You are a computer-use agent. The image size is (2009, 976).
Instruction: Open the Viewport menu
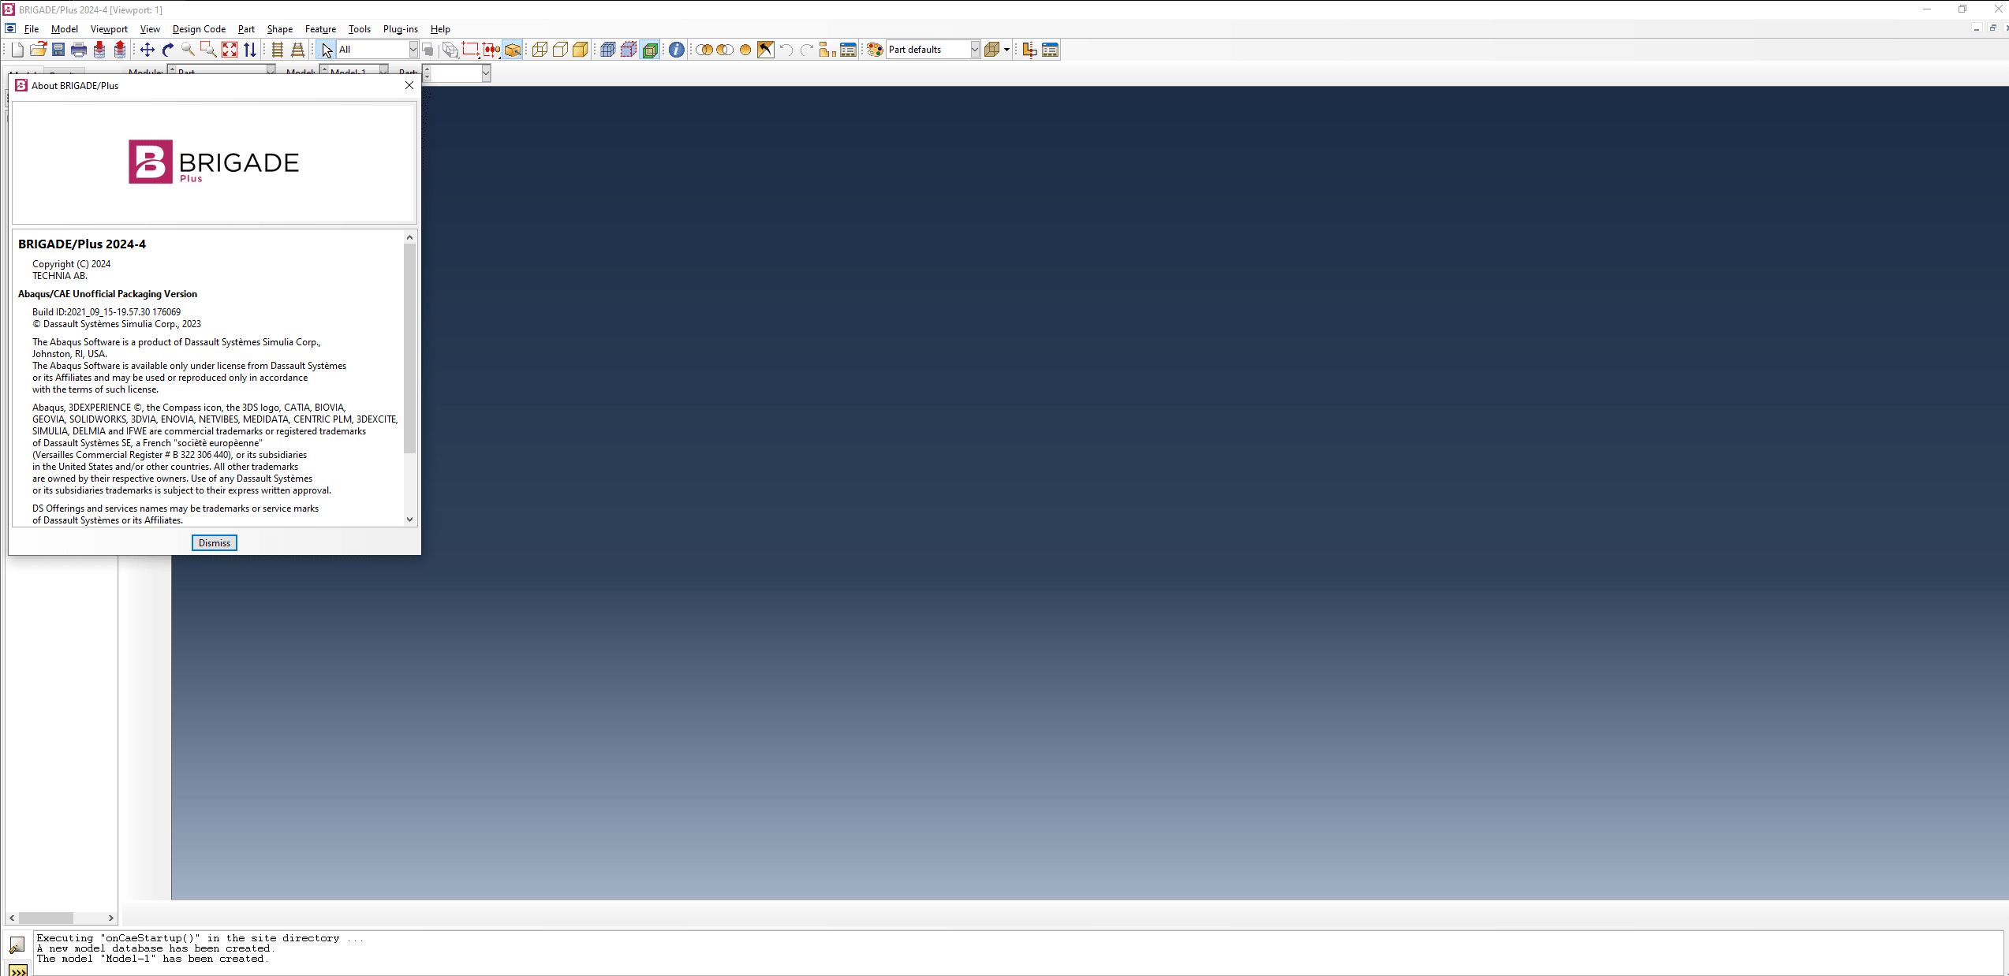pos(109,29)
